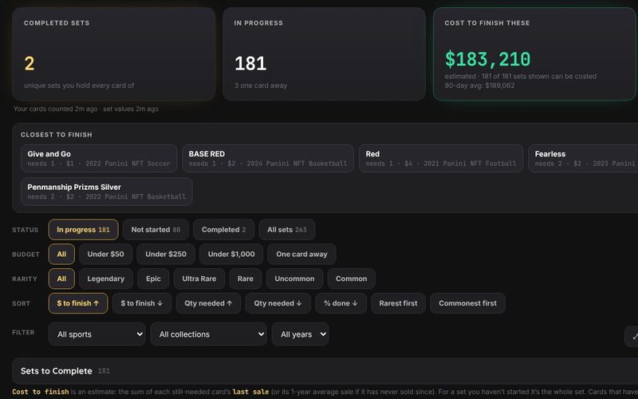Filter budget to Under $1,000

pos(231,254)
